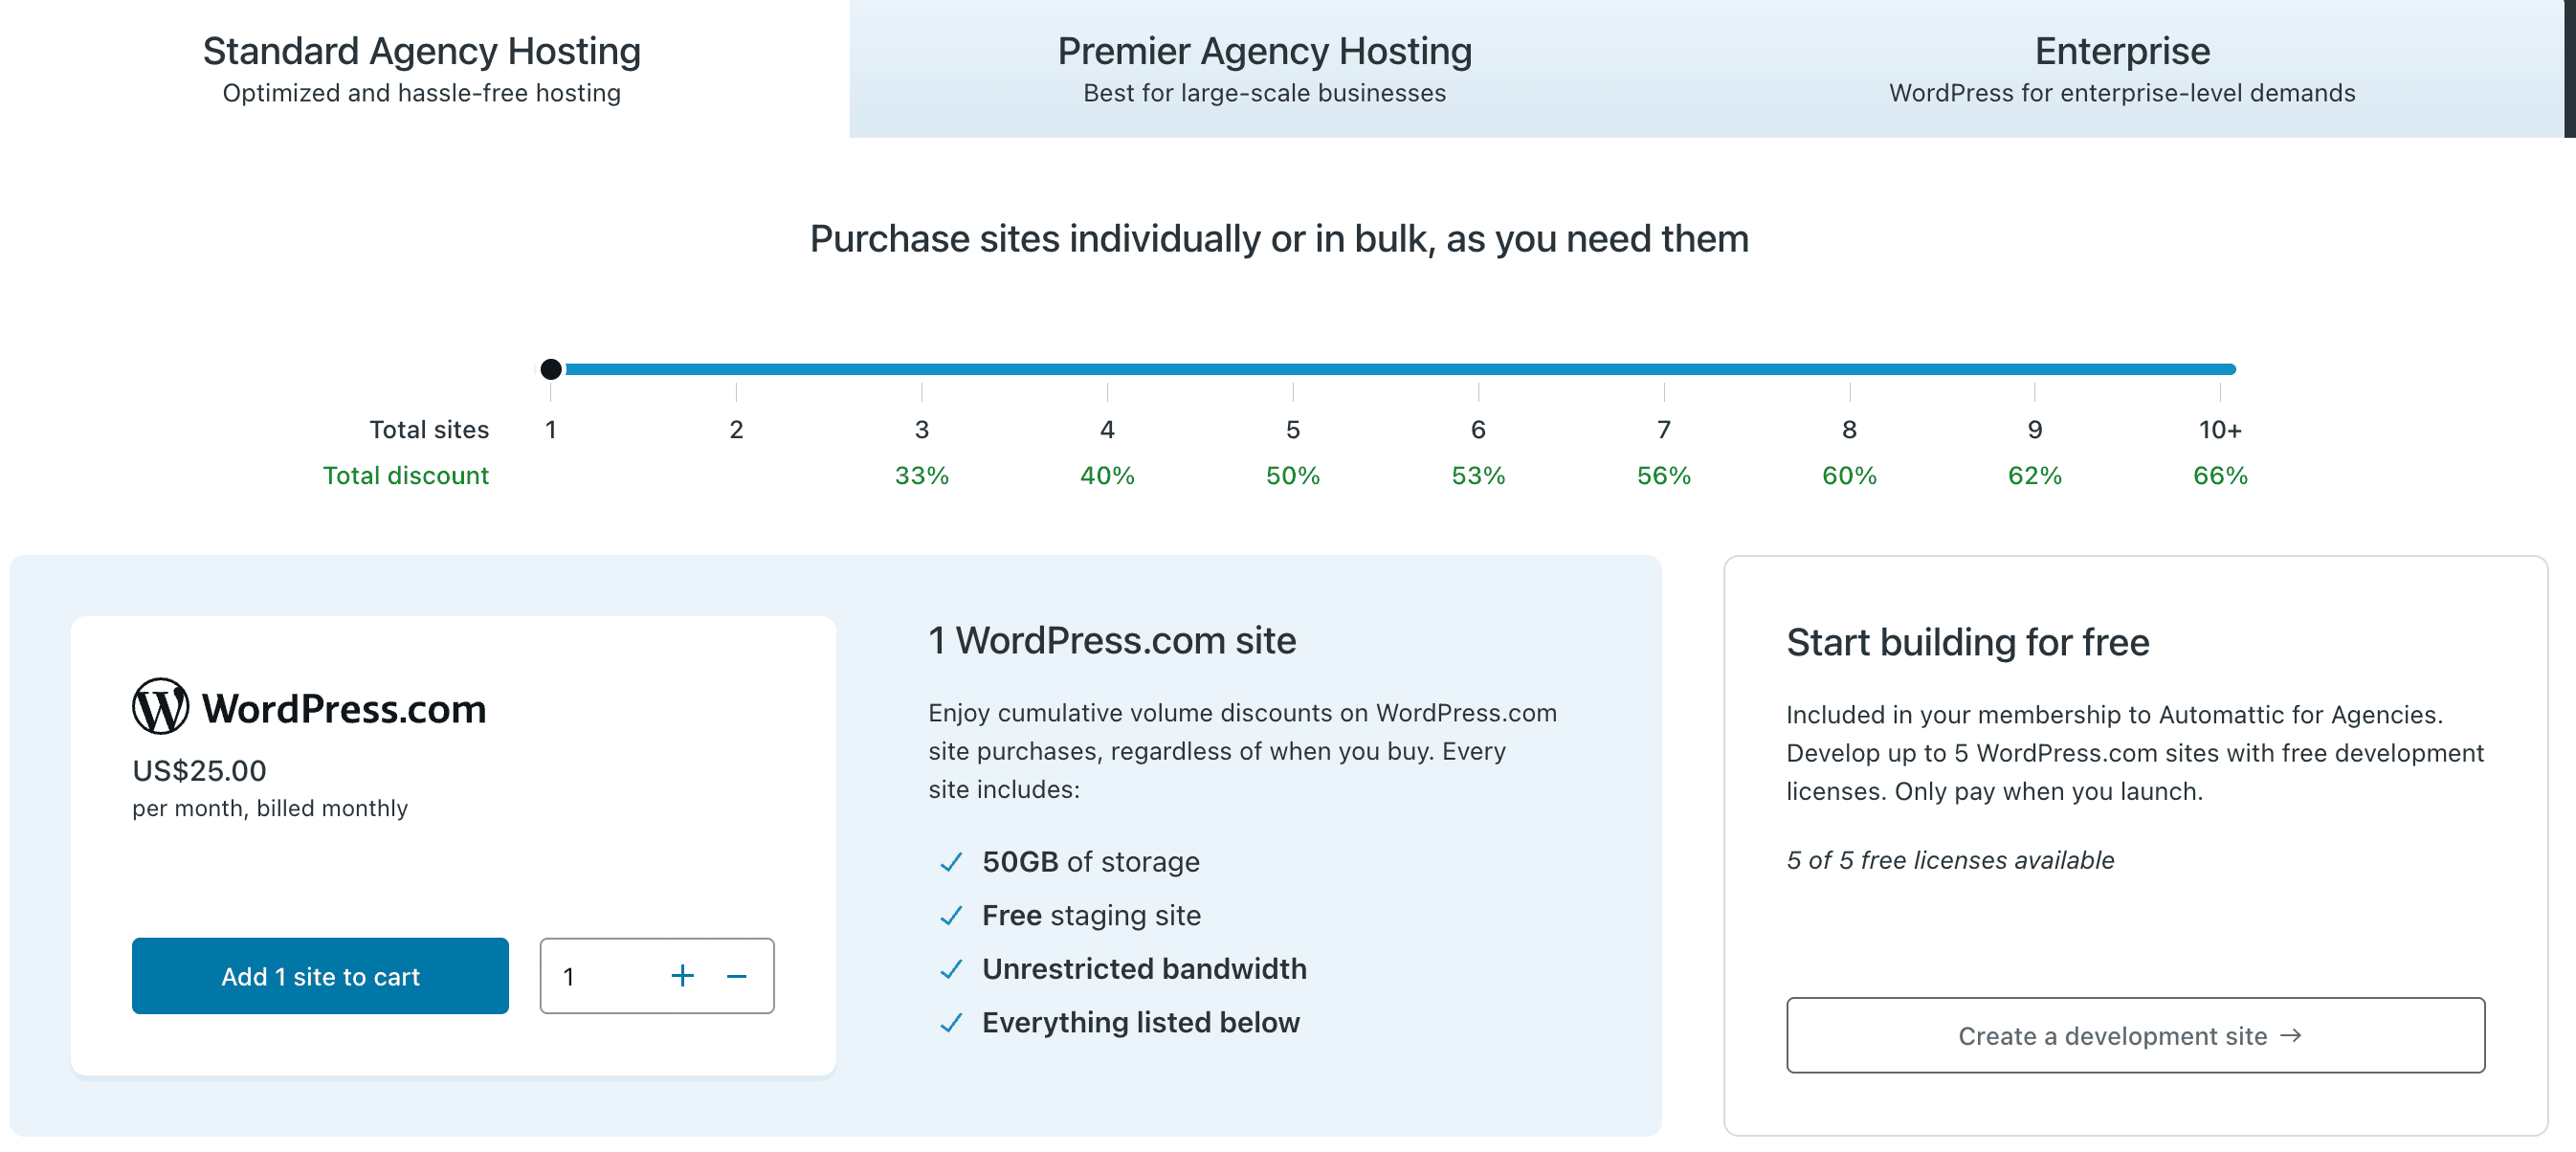Click '1 WordPress.com site' heading

pyautogui.click(x=1112, y=640)
